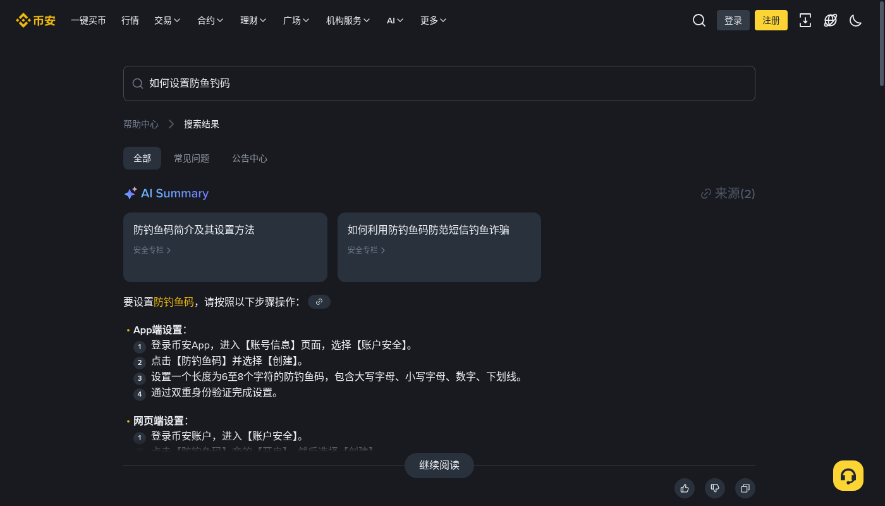Viewport: 885px width, 506px height.
Task: Open 行情 markets page
Action: click(130, 20)
